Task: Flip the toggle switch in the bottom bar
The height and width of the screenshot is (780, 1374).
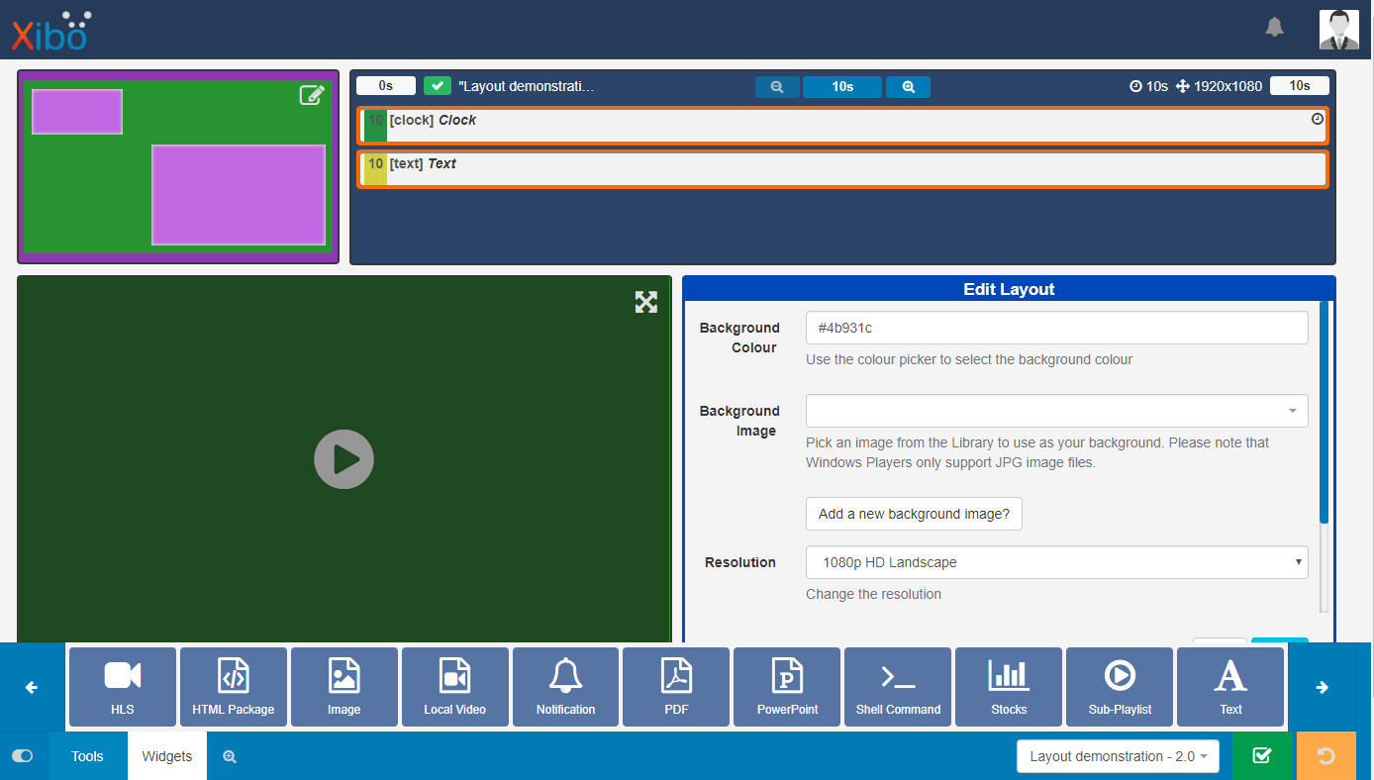Action: [x=22, y=754]
